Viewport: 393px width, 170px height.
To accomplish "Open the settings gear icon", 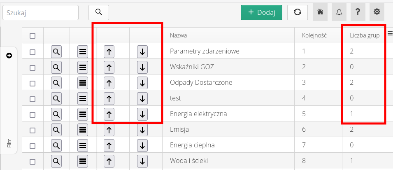I will click(377, 12).
